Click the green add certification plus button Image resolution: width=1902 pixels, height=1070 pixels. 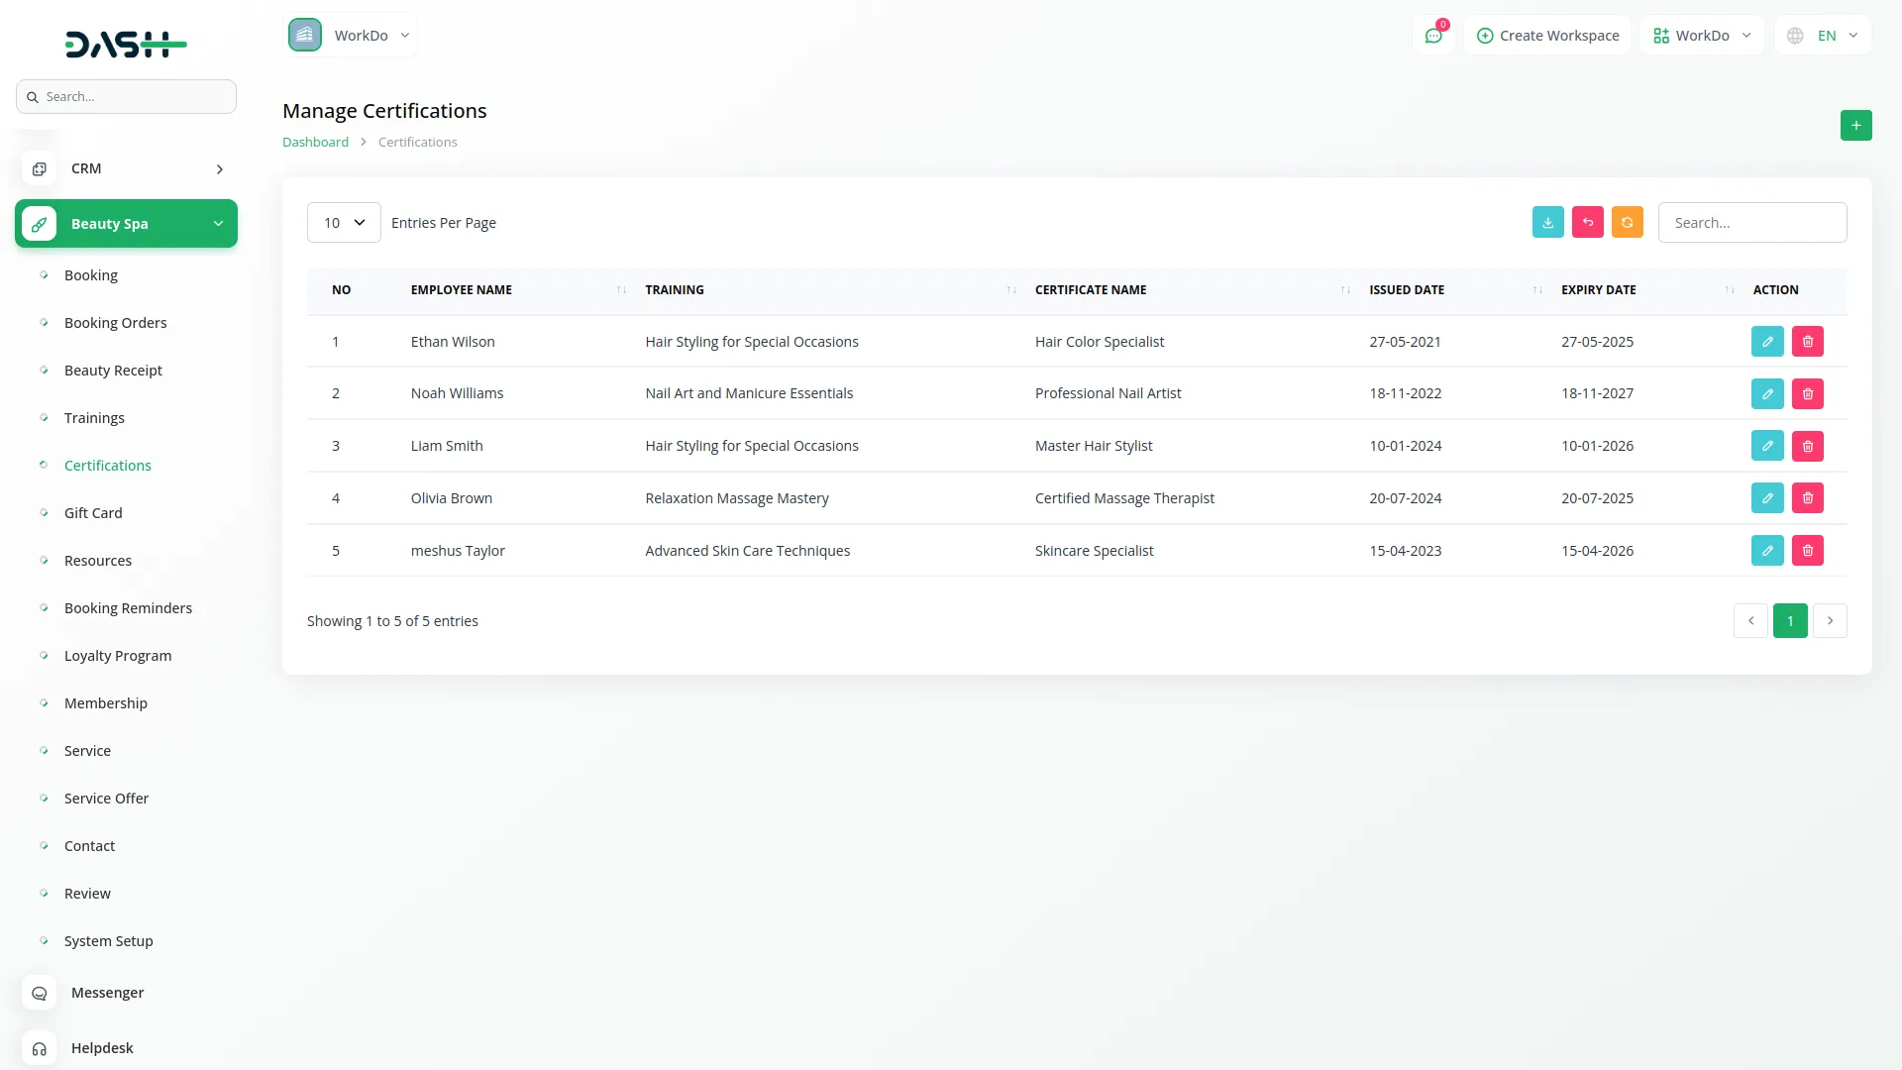point(1855,126)
